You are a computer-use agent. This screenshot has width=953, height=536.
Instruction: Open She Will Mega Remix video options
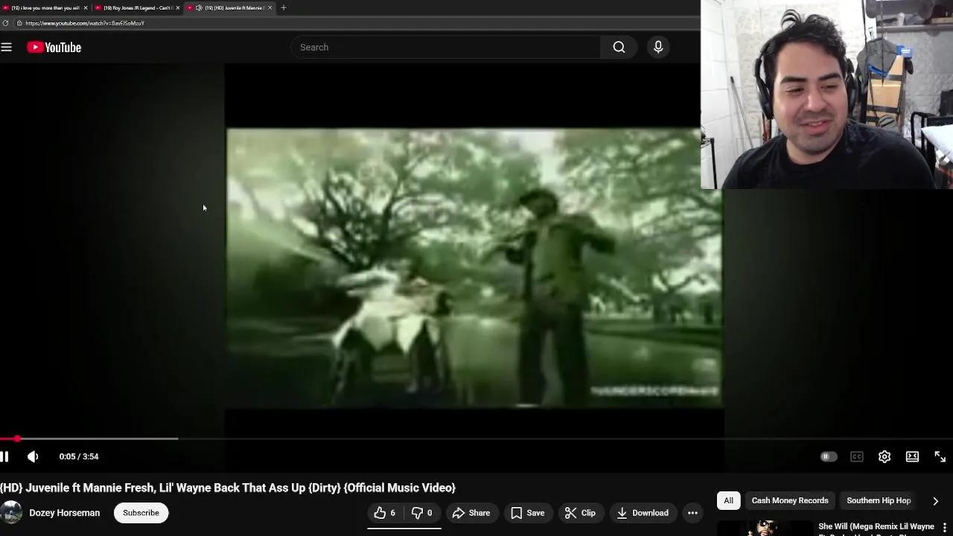click(945, 528)
